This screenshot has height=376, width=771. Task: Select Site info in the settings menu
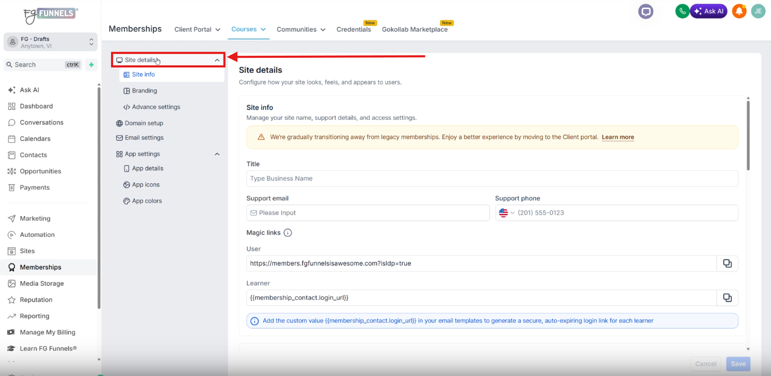[171, 75]
